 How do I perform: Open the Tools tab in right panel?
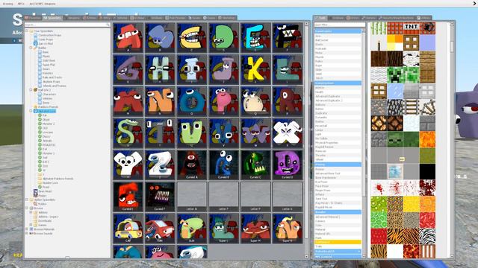[x=320, y=18]
